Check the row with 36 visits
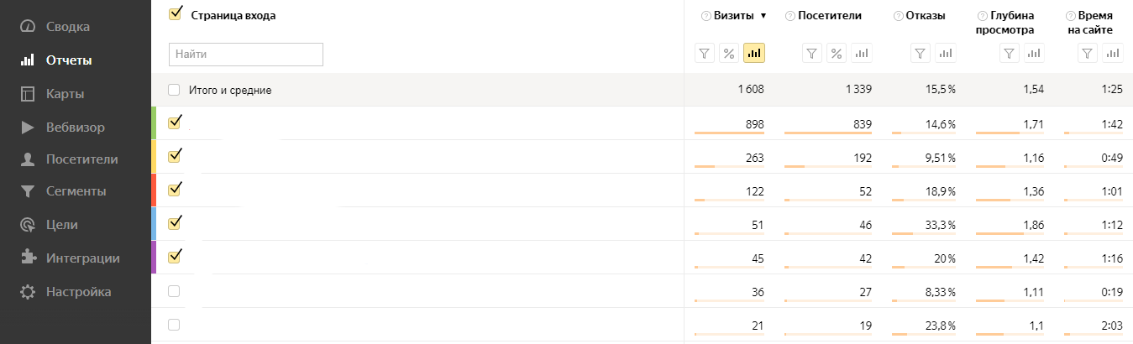Image resolution: width=1133 pixels, height=344 pixels. pos(174,291)
